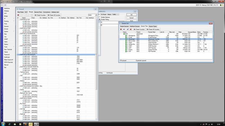Image resolution: width=225 pixels, height=126 pixels.
Task: Toggle the Enable Nstreme checkbox
Action: [100, 17]
